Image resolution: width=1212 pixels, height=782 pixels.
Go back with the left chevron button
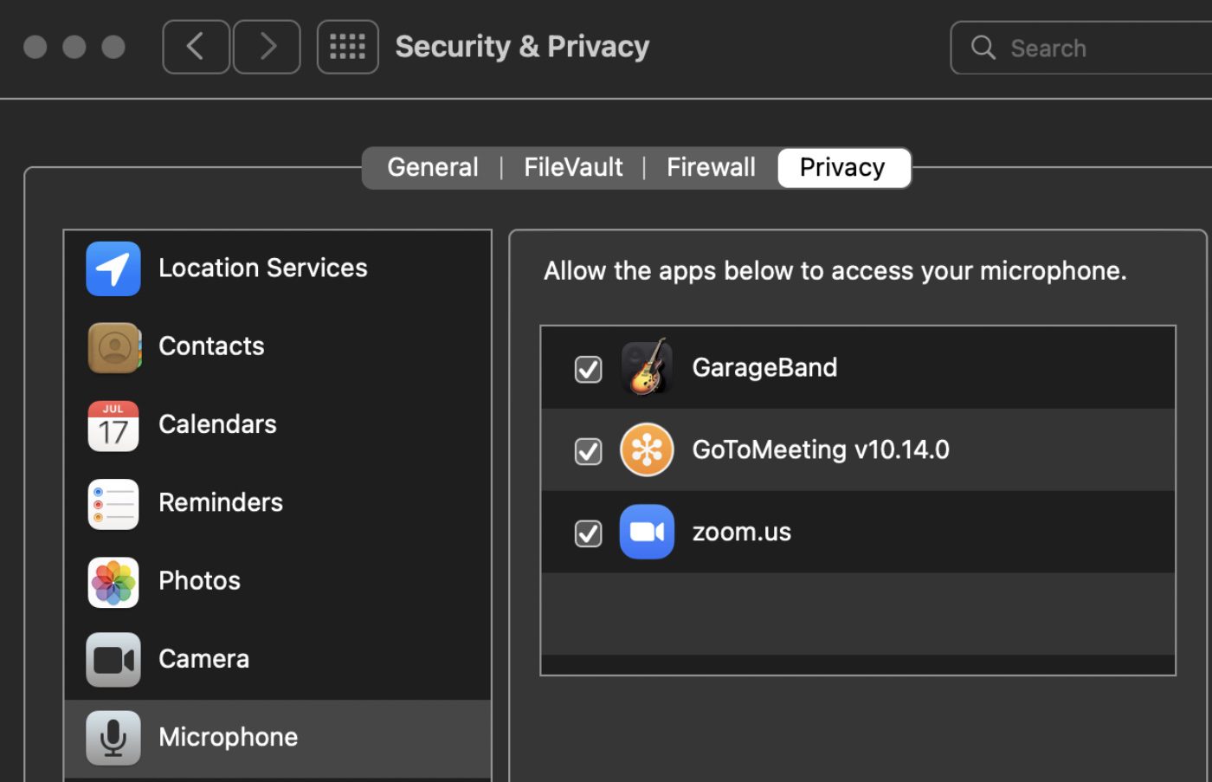[x=197, y=47]
